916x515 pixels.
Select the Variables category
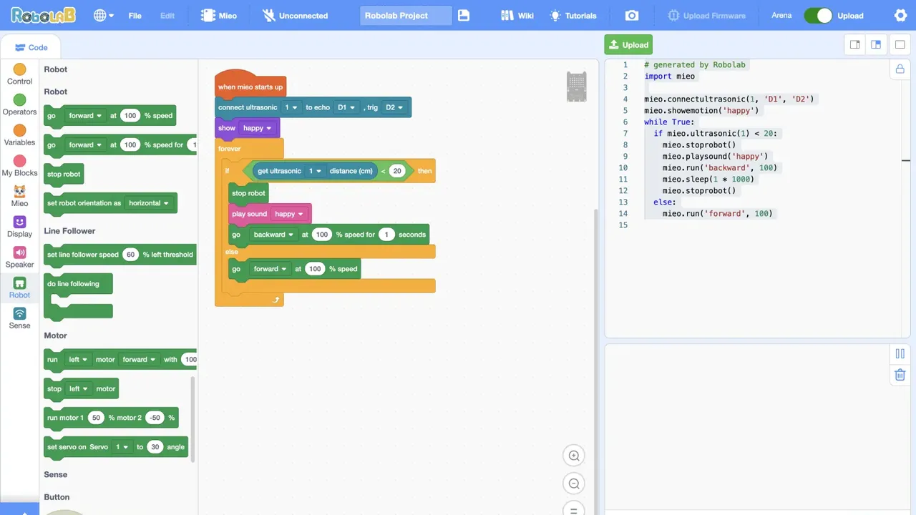(19, 135)
